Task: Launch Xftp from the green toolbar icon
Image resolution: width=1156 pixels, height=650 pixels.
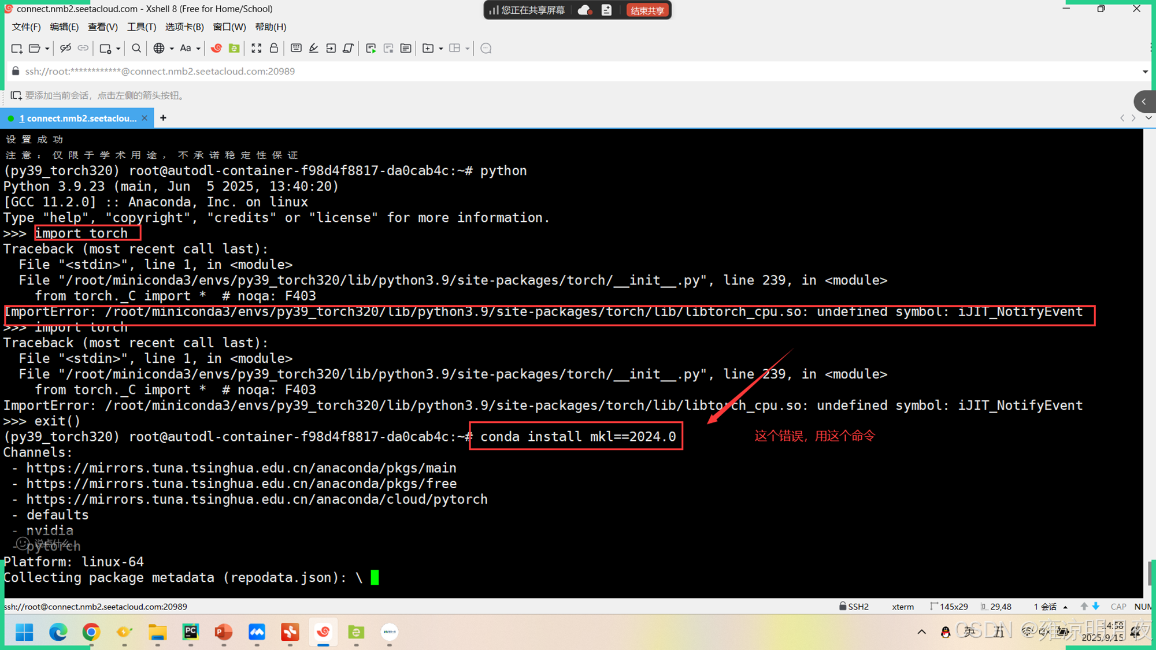Action: click(x=234, y=49)
